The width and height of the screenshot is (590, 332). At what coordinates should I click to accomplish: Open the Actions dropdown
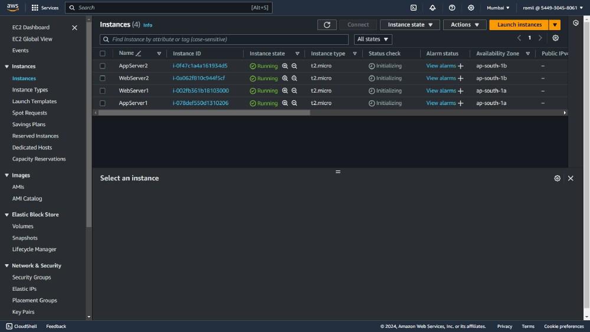pos(465,25)
